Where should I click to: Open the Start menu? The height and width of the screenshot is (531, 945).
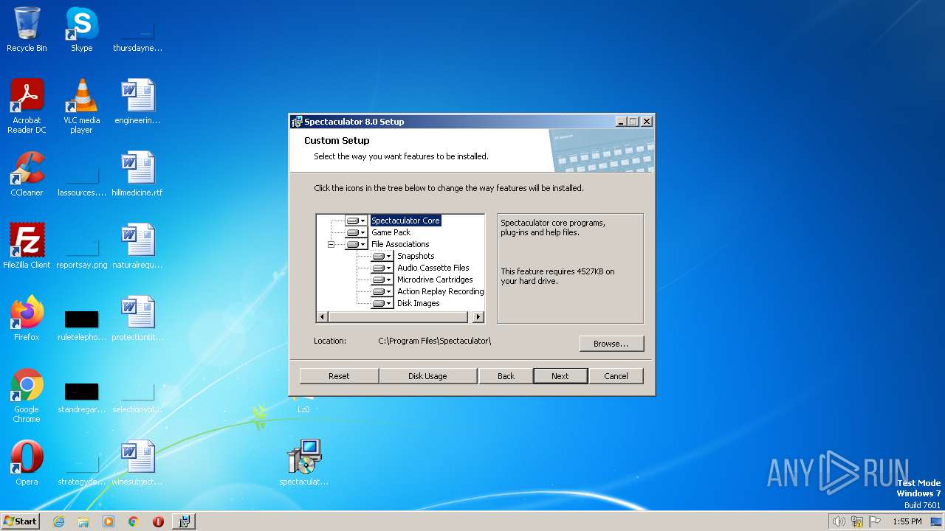point(20,521)
